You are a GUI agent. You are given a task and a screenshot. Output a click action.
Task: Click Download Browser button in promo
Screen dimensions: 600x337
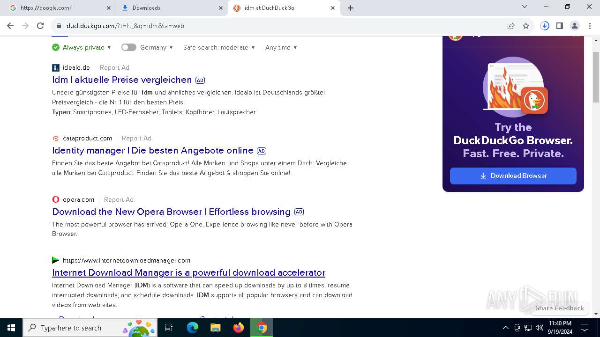click(x=513, y=176)
